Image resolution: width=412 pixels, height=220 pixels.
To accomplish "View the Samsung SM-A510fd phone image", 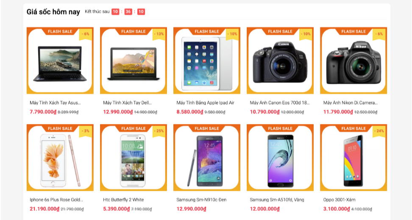I will (x=280, y=157).
